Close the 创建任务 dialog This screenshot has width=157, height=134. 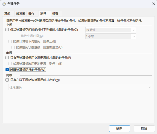click(x=153, y=4)
